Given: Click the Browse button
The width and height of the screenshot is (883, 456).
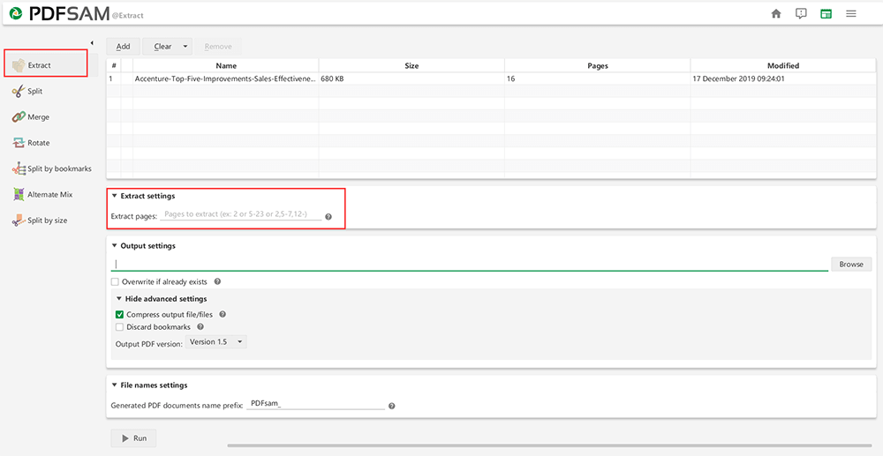Looking at the screenshot, I should (850, 265).
